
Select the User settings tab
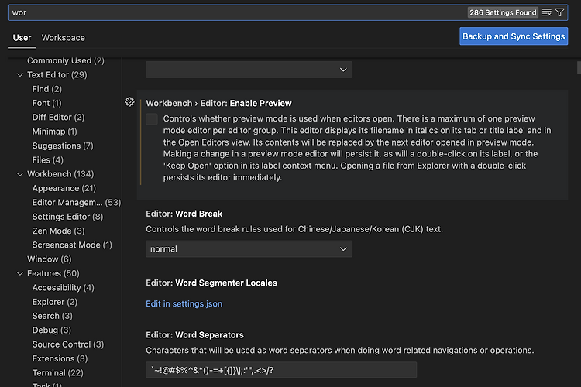tap(22, 38)
